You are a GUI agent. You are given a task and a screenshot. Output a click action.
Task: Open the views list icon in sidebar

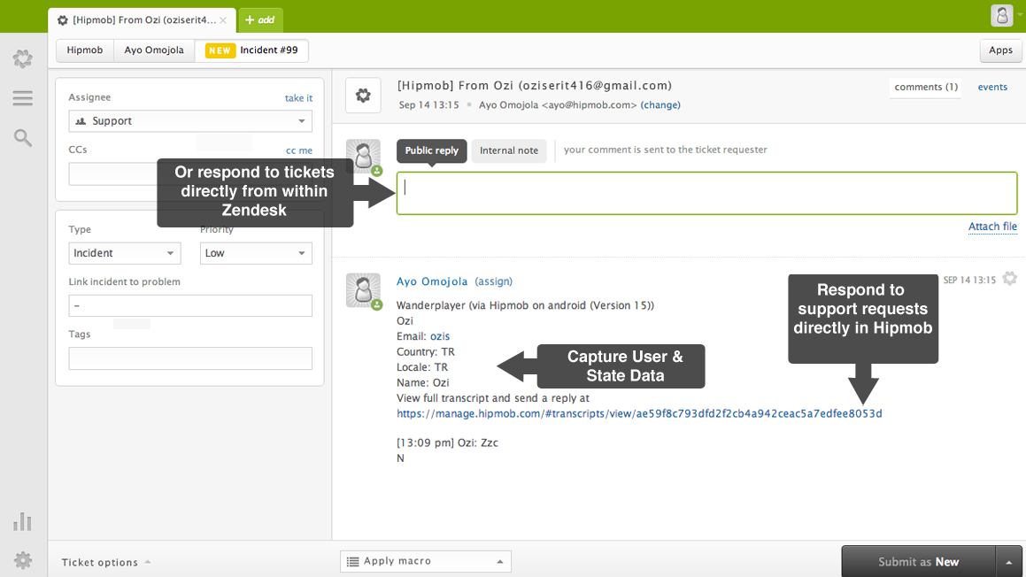click(23, 98)
